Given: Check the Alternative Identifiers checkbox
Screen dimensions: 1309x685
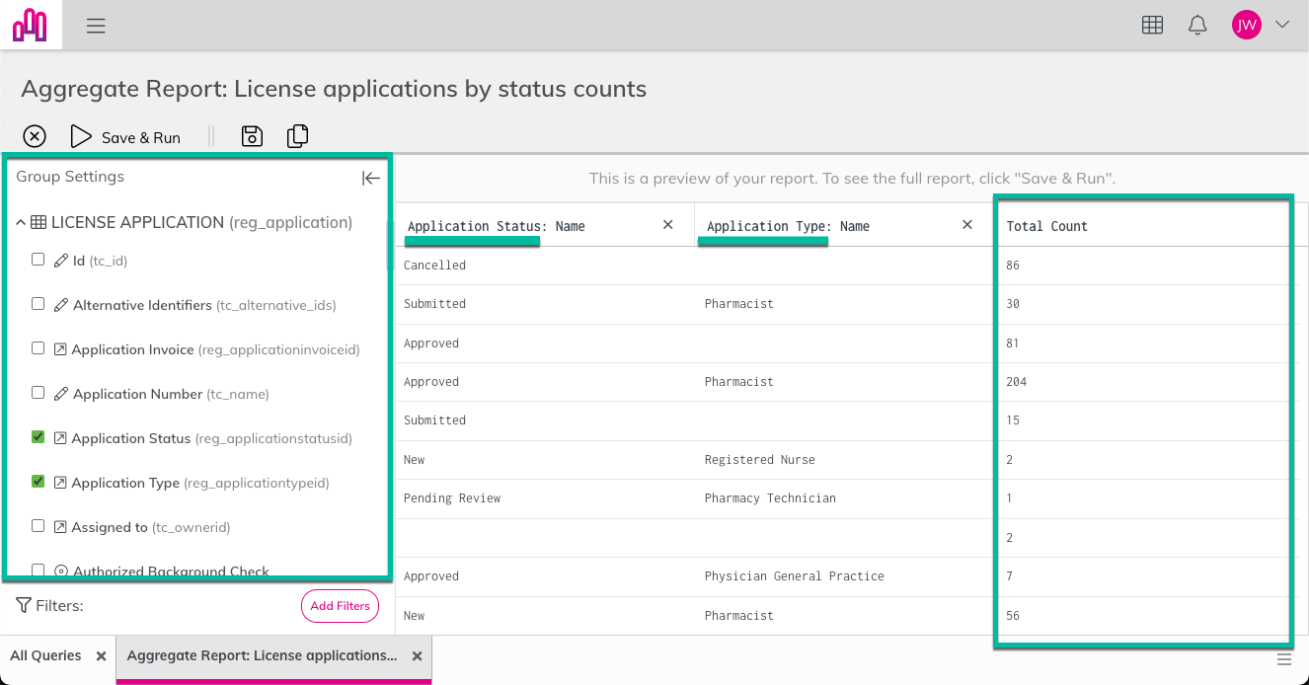Looking at the screenshot, I should [38, 304].
